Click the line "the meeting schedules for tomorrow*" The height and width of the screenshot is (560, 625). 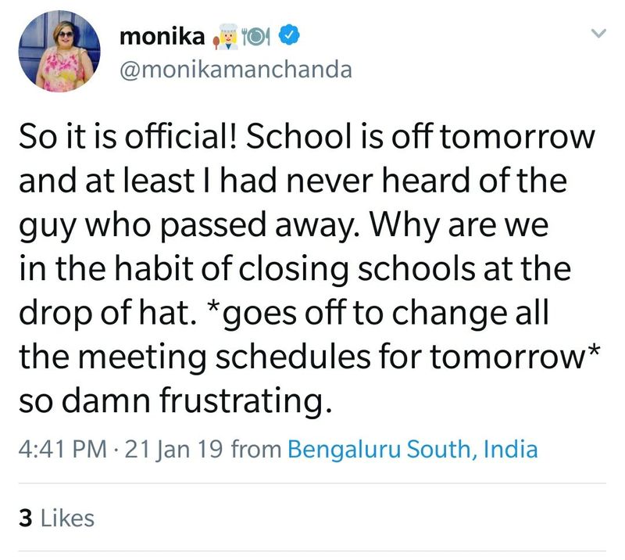point(309,357)
